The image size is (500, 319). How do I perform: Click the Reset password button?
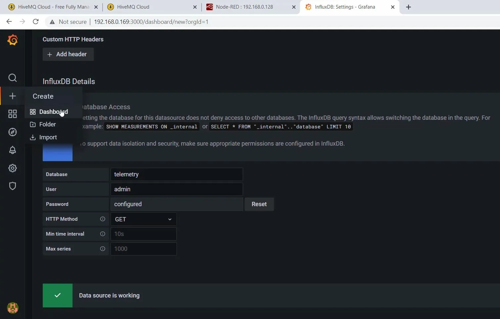tap(259, 204)
